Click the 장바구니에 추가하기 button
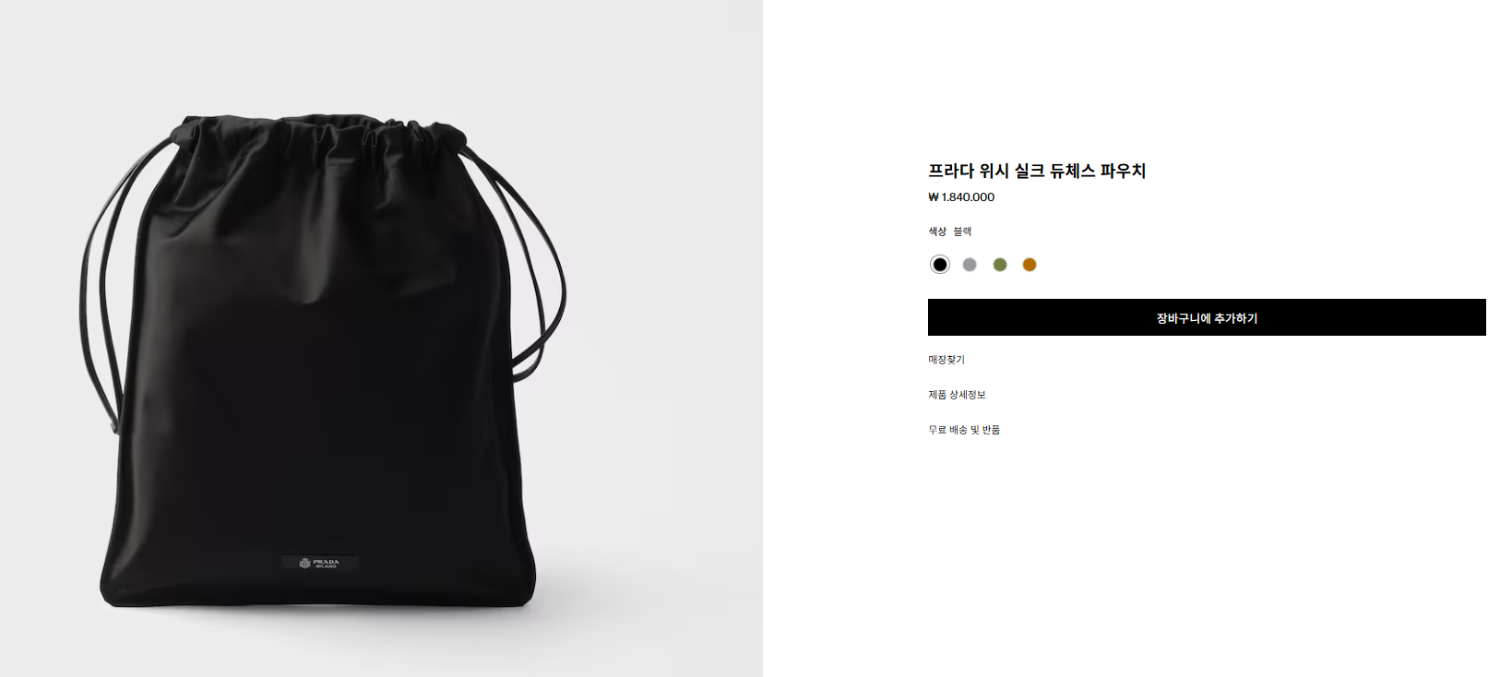 (x=1207, y=317)
